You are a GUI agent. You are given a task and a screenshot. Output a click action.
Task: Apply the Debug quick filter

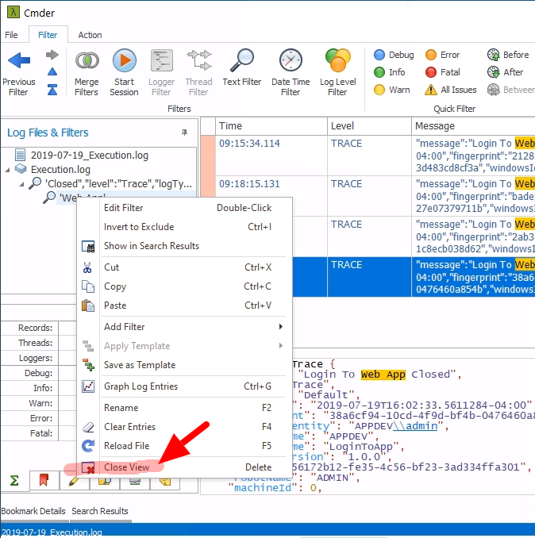pyautogui.click(x=394, y=55)
